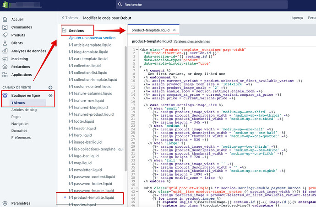Open image-bar.liquid file

click(87, 142)
